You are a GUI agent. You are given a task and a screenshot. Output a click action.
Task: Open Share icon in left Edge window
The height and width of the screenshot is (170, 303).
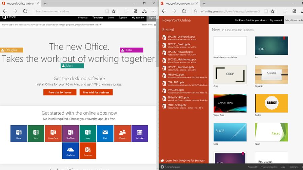point(144,11)
